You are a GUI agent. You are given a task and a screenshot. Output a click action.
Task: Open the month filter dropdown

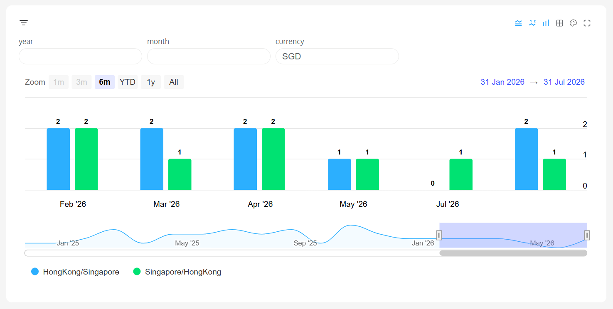[x=209, y=56]
